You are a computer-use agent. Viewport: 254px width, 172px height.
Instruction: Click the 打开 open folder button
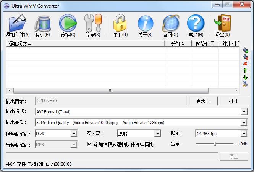click(x=234, y=101)
